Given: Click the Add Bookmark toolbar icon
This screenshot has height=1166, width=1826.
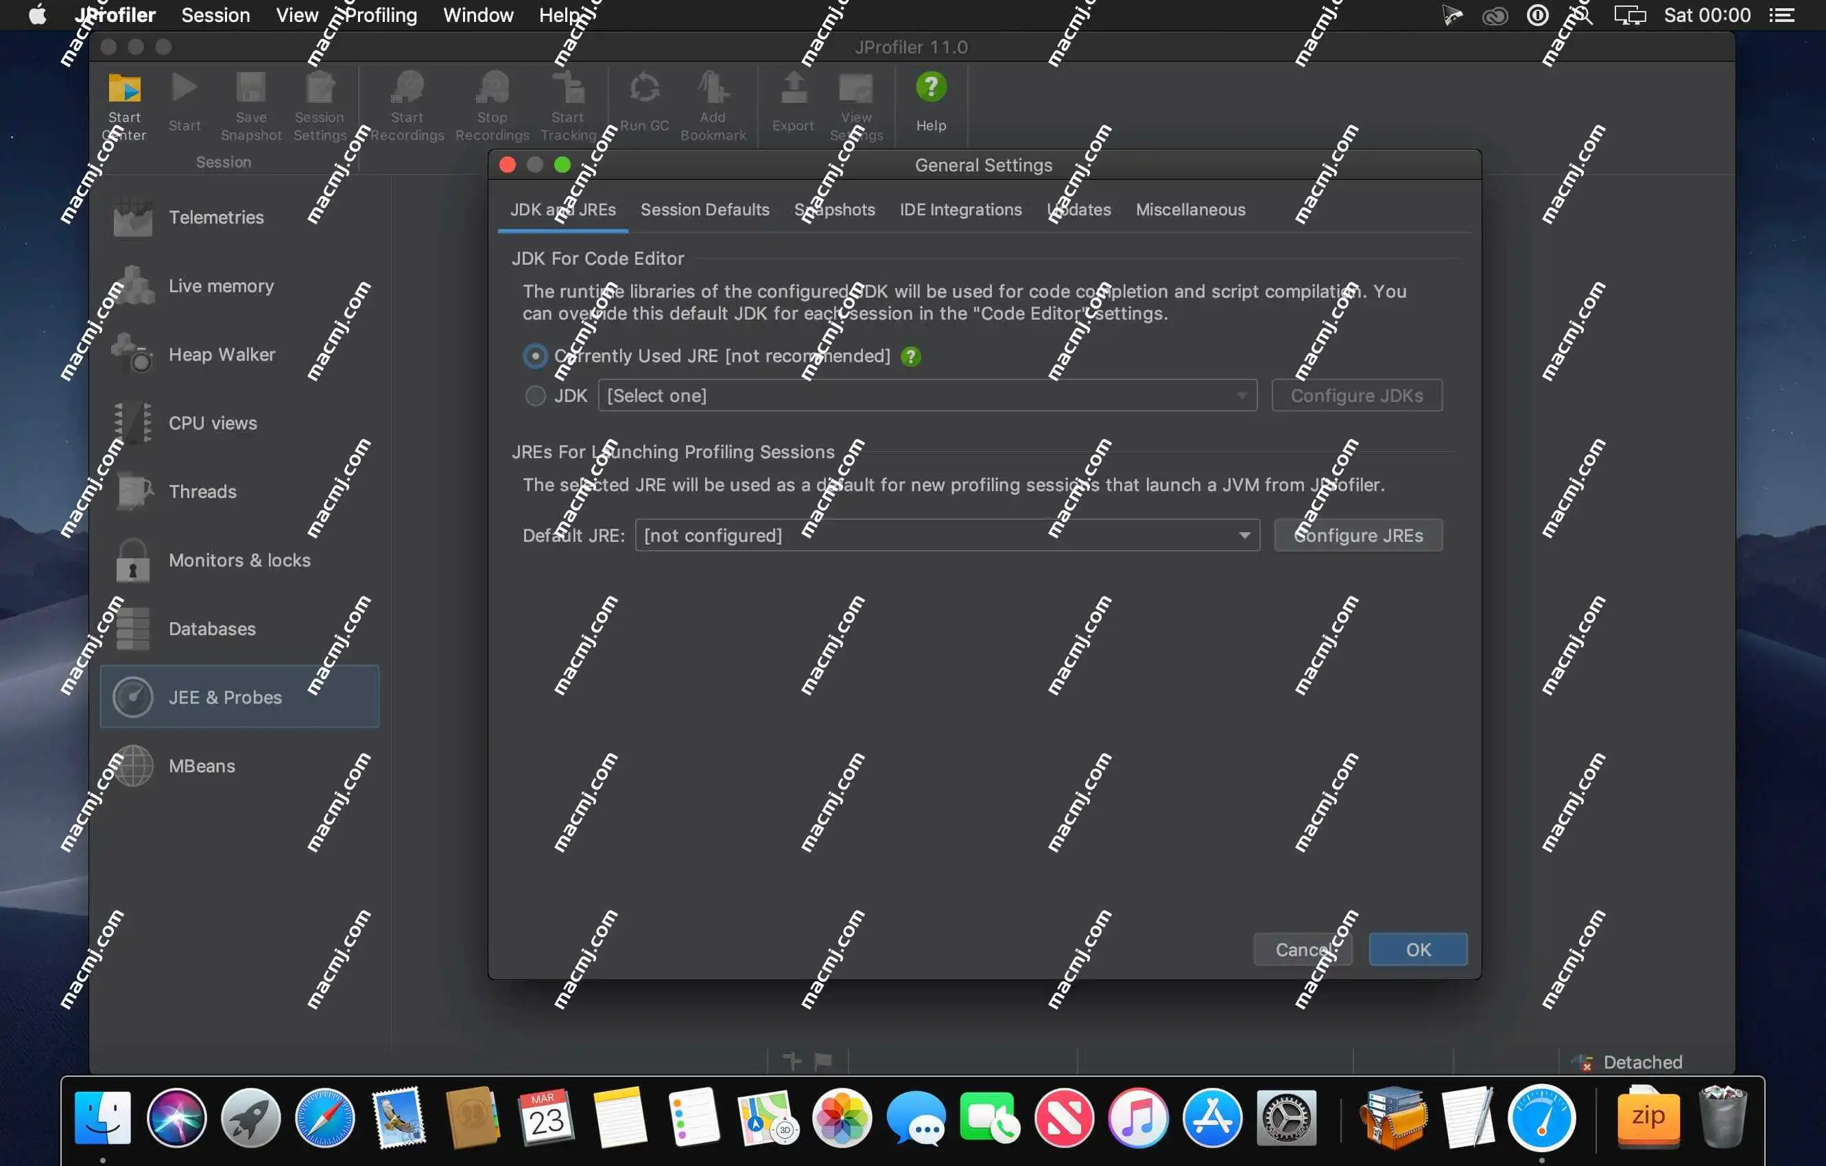Looking at the screenshot, I should click(x=713, y=106).
